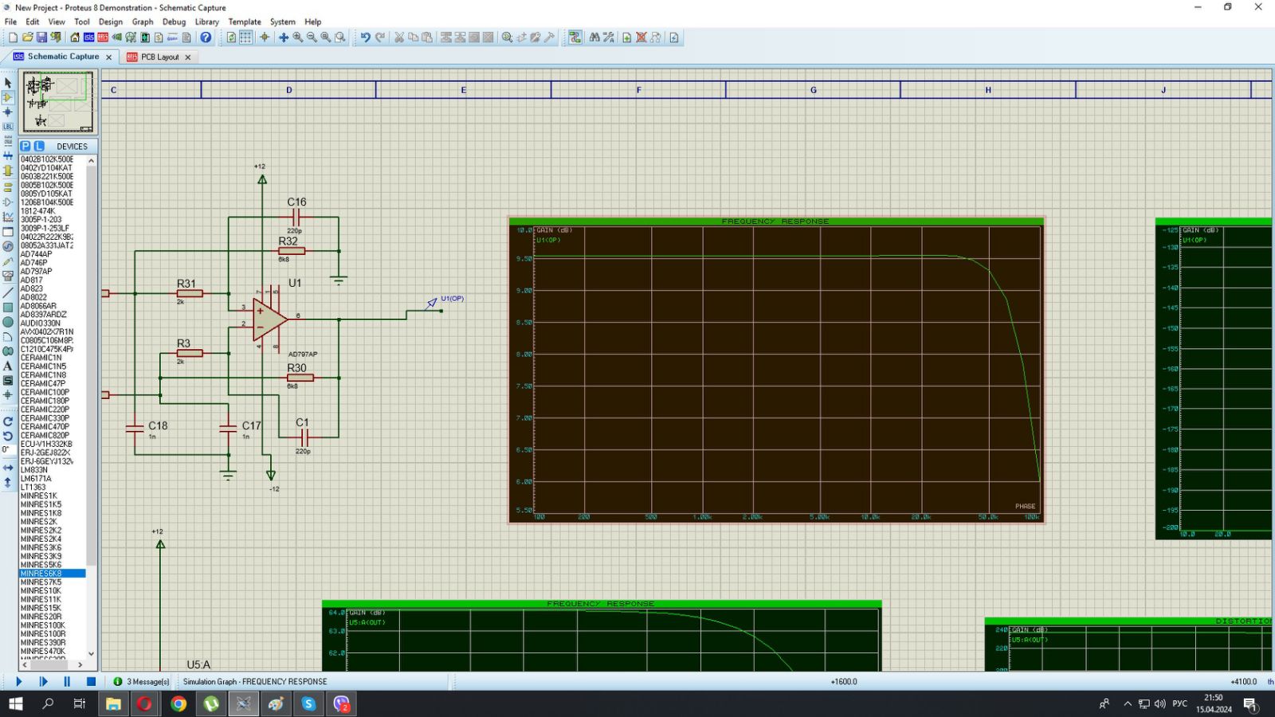This screenshot has height=717, width=1275.
Task: Select the 2D text 'A' tool
Action: [x=8, y=366]
